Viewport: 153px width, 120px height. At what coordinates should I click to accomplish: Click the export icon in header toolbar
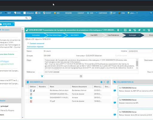coord(125,30)
